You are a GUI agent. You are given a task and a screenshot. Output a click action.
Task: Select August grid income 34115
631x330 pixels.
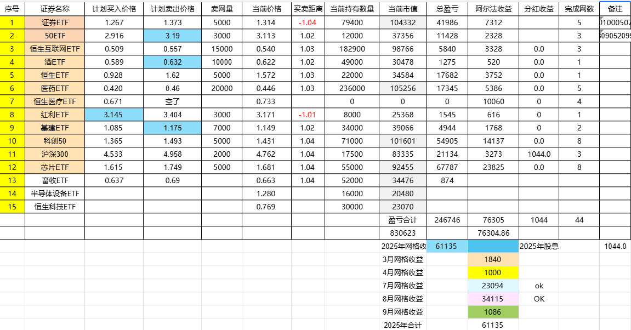(x=493, y=299)
